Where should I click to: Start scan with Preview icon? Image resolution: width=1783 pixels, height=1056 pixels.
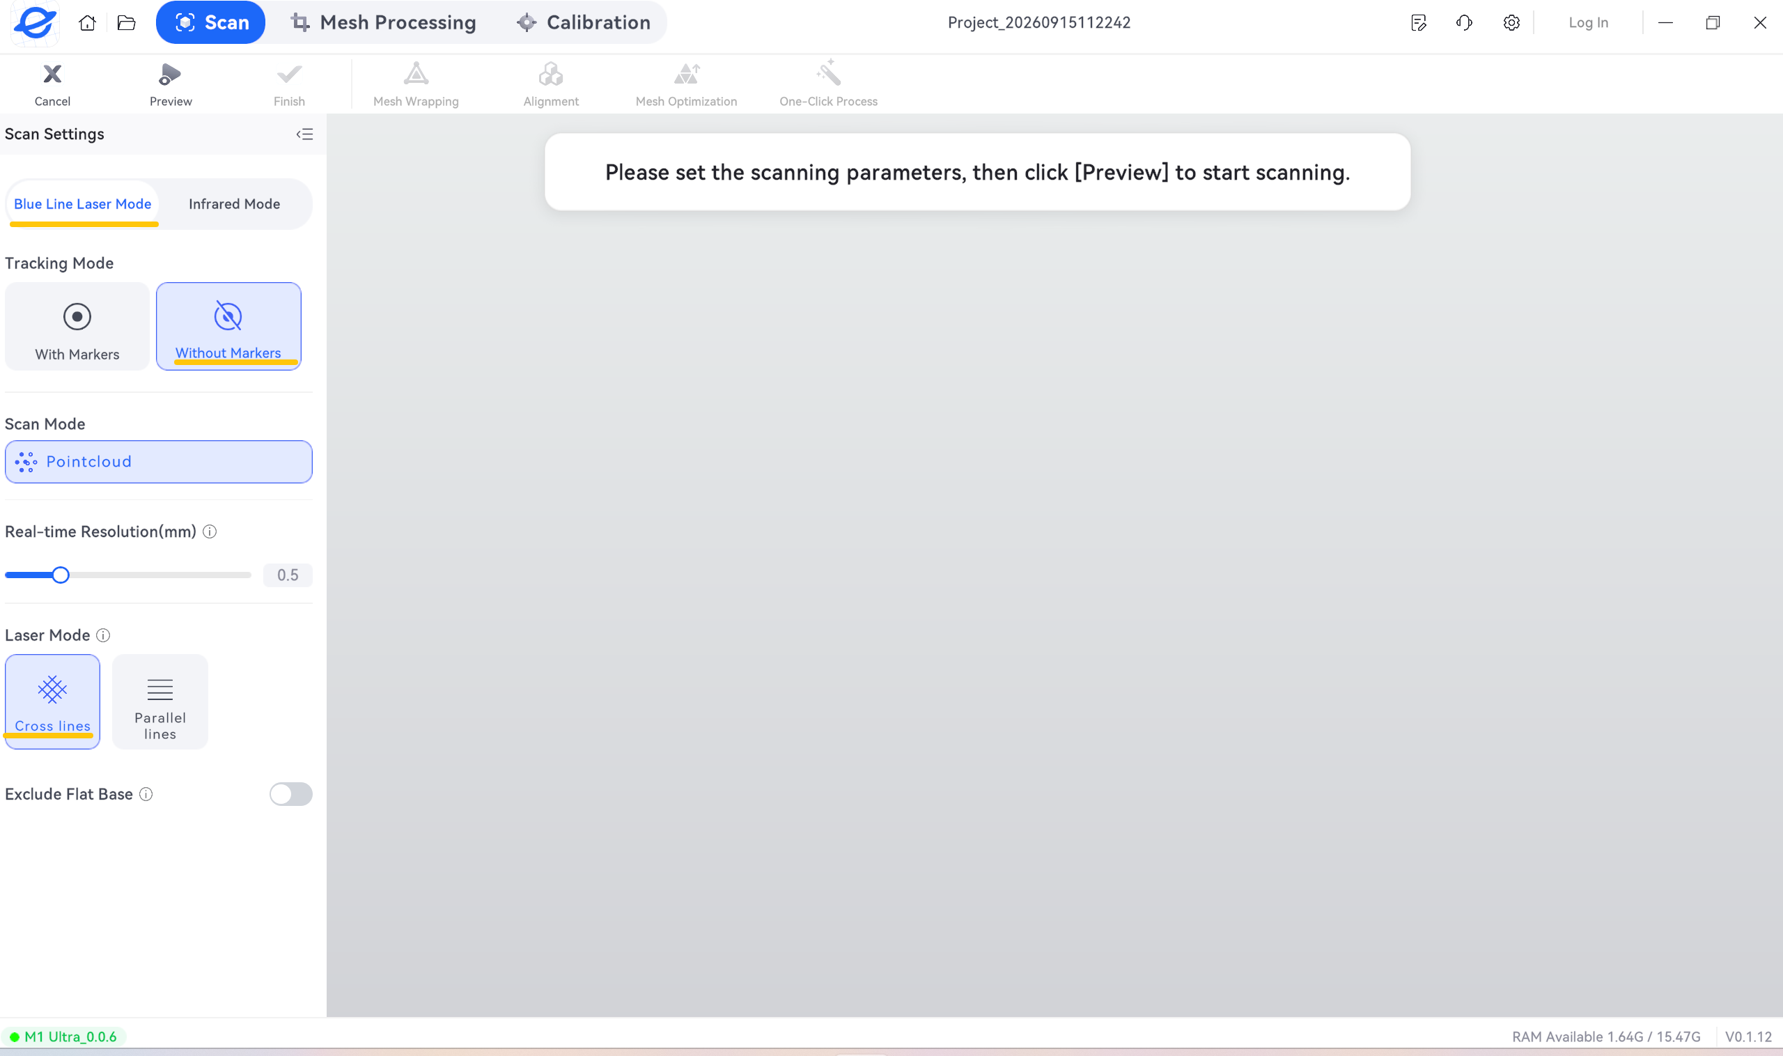click(x=170, y=74)
